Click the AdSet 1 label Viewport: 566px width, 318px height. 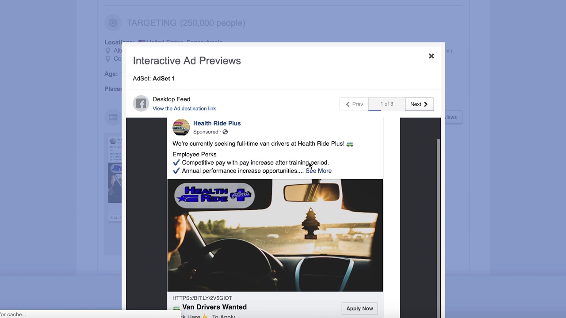(x=164, y=79)
